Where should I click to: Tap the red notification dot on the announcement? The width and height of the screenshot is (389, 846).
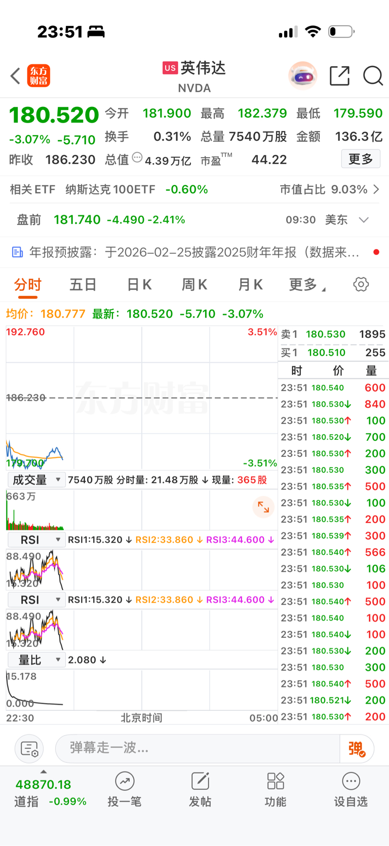(376, 252)
